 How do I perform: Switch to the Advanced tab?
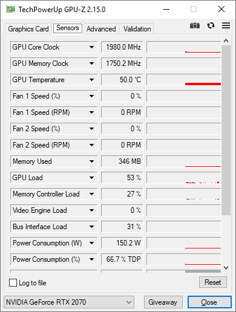(x=101, y=29)
